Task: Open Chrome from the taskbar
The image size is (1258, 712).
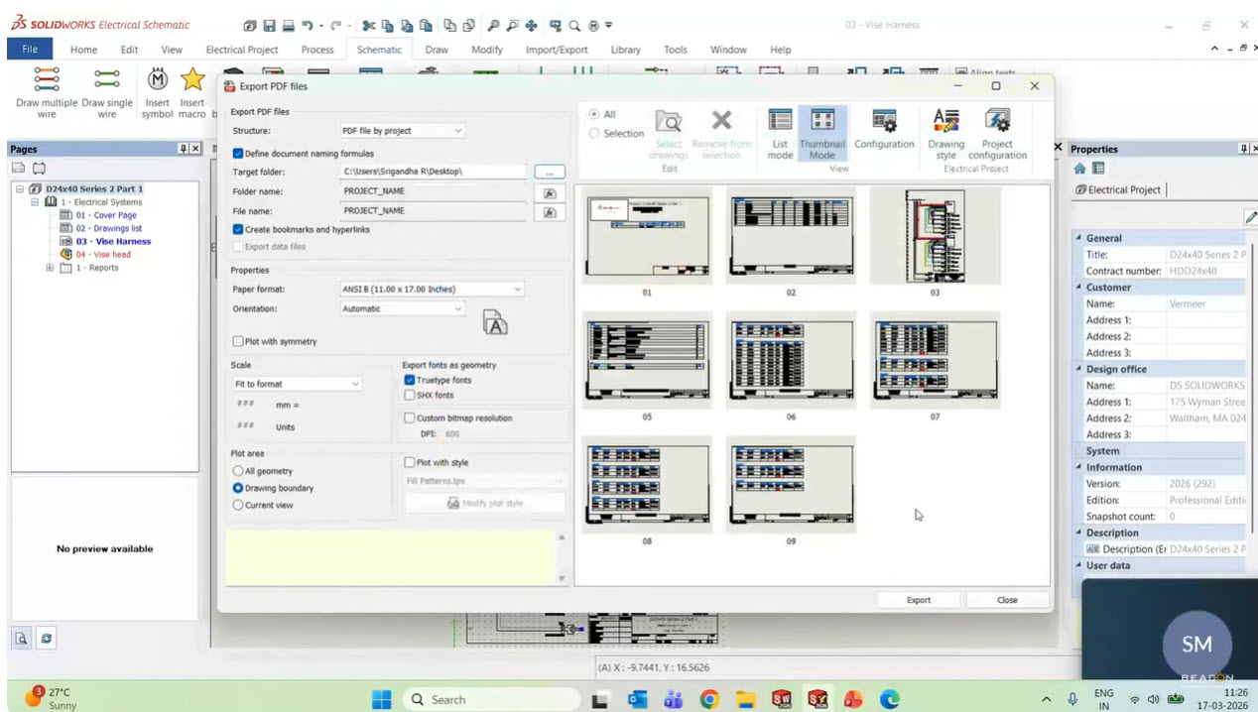Action: click(708, 699)
